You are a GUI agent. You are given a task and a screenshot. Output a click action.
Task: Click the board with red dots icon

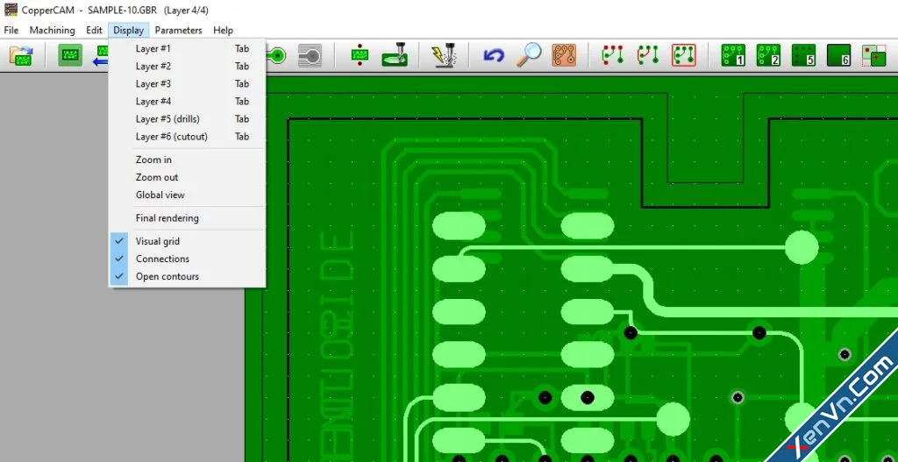click(360, 55)
